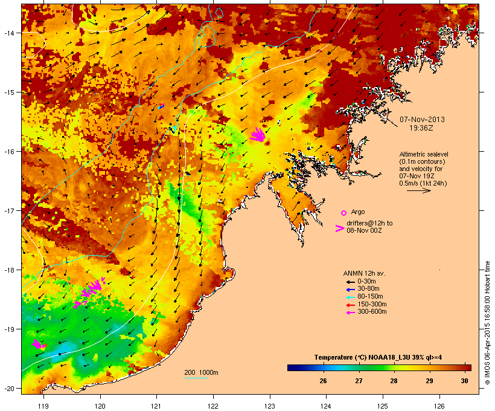Click the ANMN 12h av. heading
The width and height of the screenshot is (495, 411).
pos(364,273)
